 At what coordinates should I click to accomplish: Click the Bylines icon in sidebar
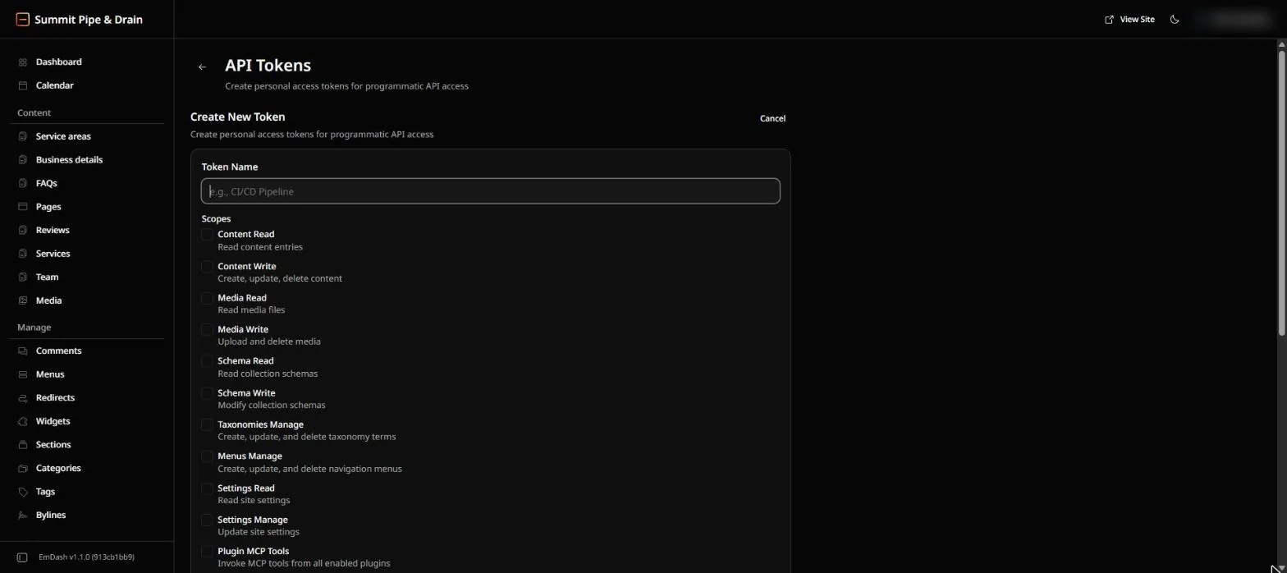pos(23,516)
